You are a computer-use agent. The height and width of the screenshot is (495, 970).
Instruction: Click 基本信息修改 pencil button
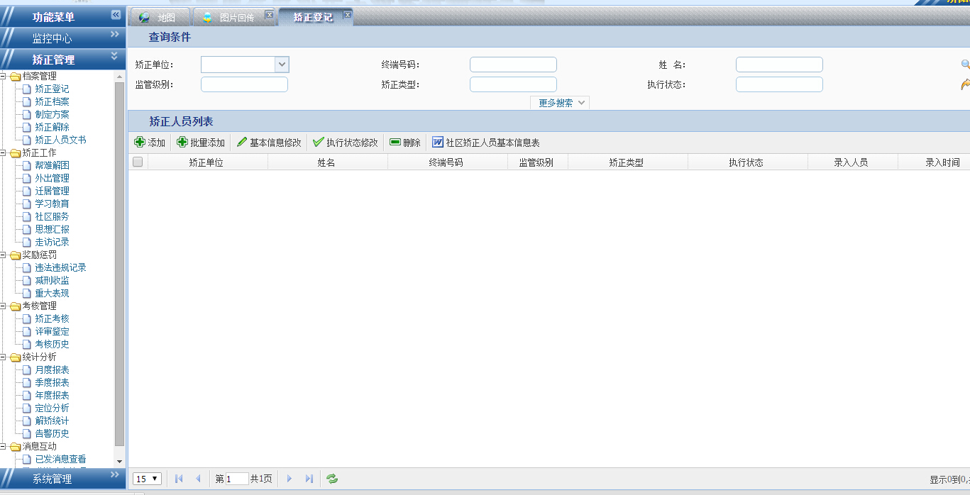click(269, 143)
